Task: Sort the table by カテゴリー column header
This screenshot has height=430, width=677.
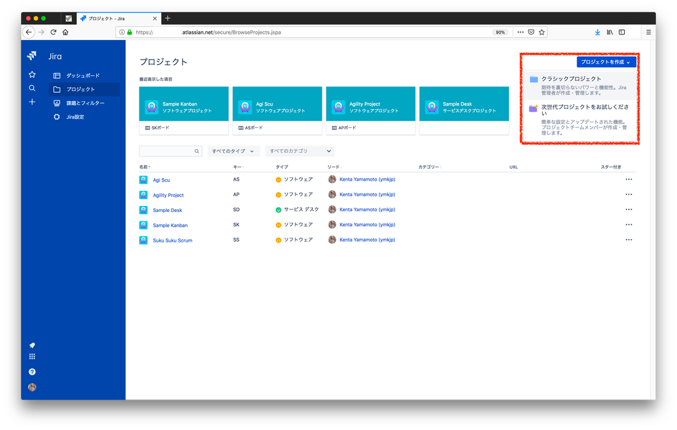Action: 429,167
